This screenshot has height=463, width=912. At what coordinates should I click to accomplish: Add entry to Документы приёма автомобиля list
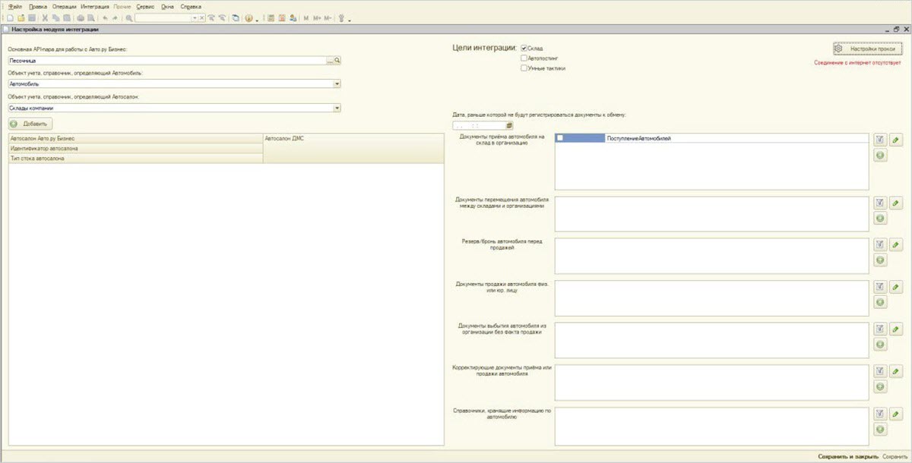pyautogui.click(x=880, y=155)
